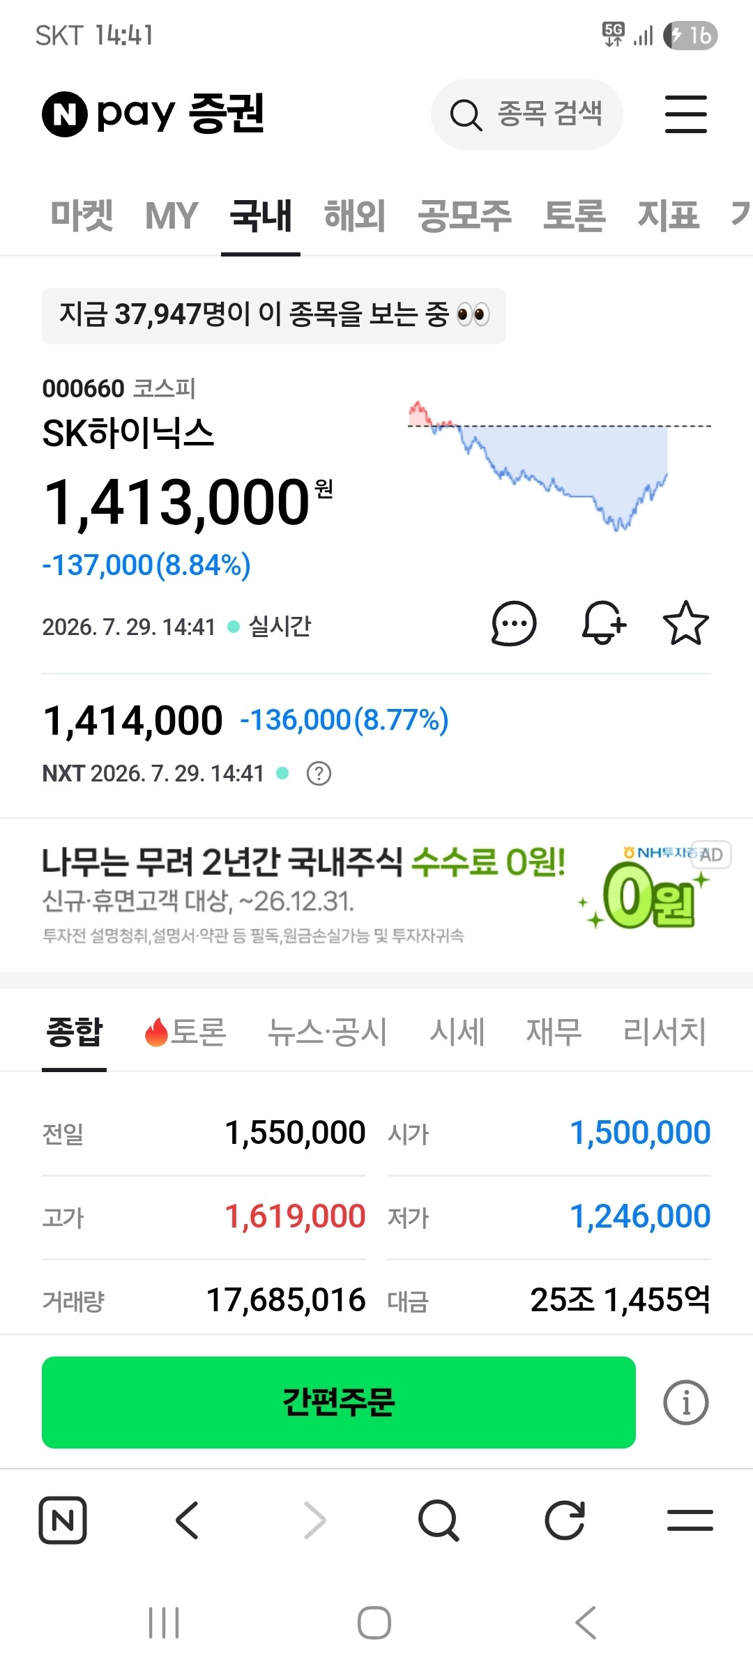
Task: Open Android recent apps button
Action: [165, 1623]
